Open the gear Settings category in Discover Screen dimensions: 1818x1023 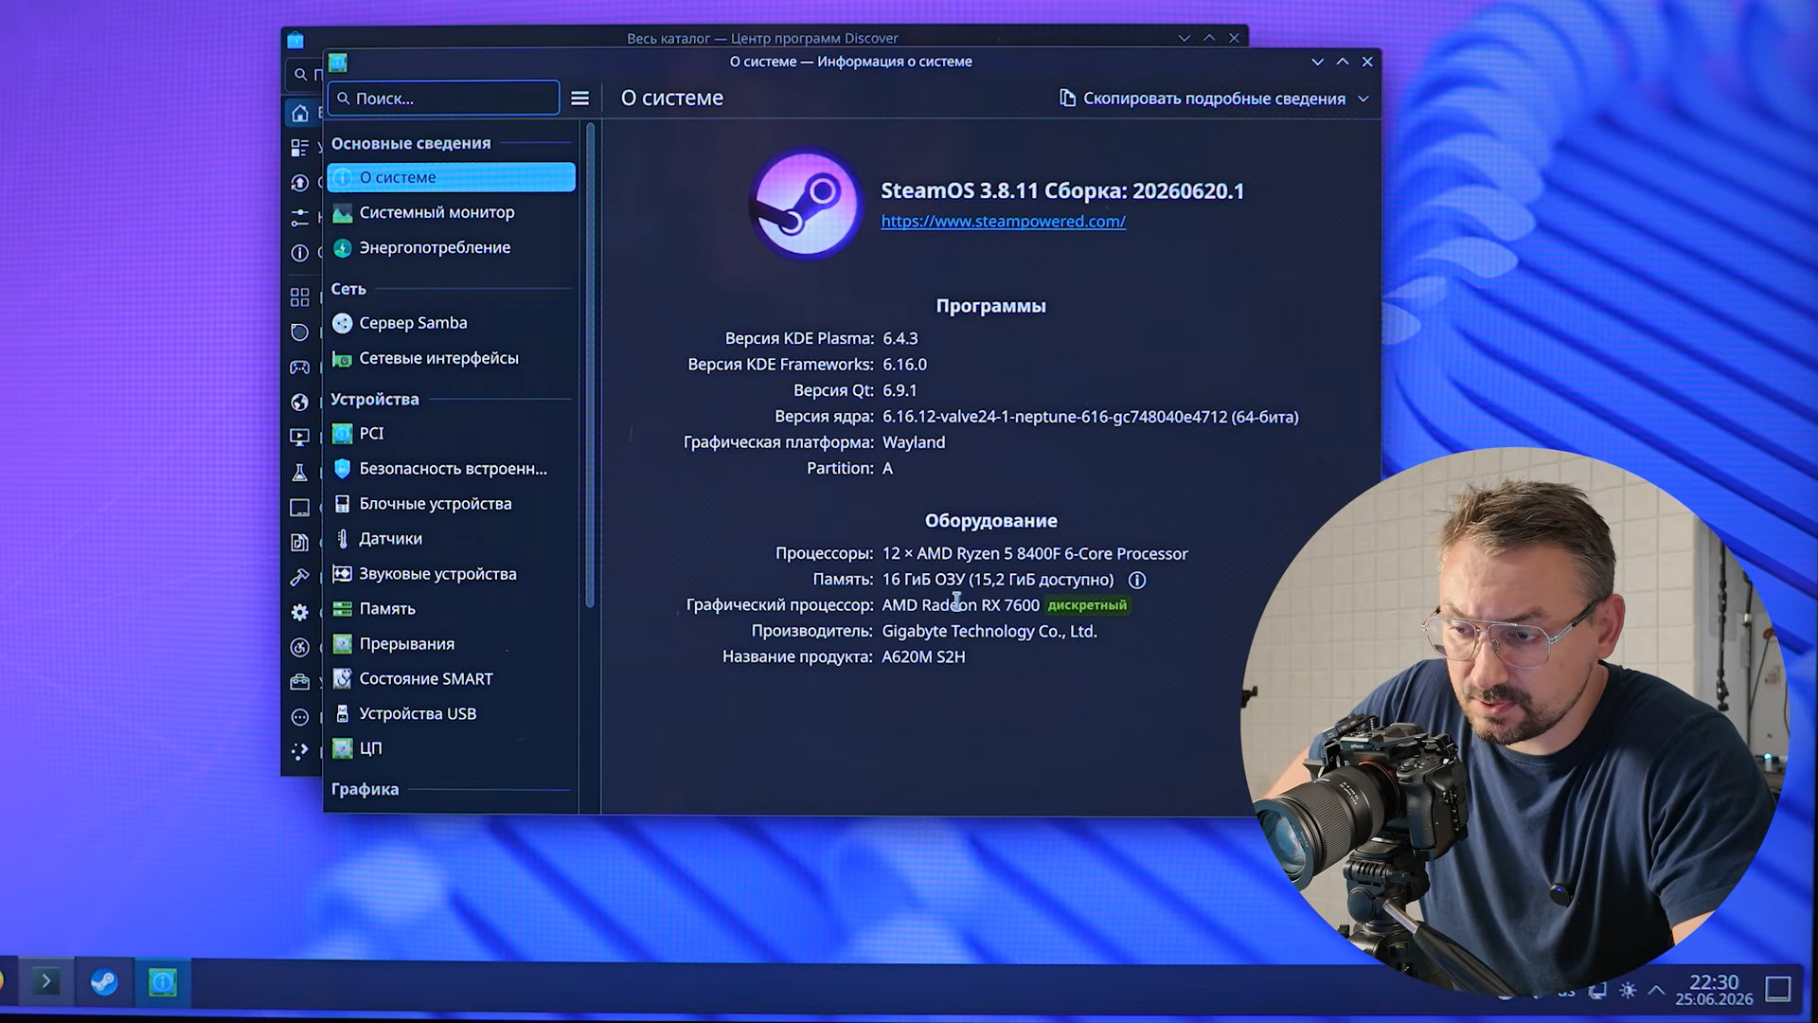pyautogui.click(x=299, y=612)
